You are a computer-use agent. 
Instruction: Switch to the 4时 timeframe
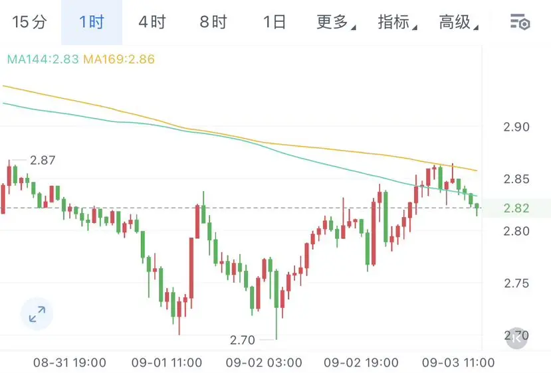(x=152, y=22)
